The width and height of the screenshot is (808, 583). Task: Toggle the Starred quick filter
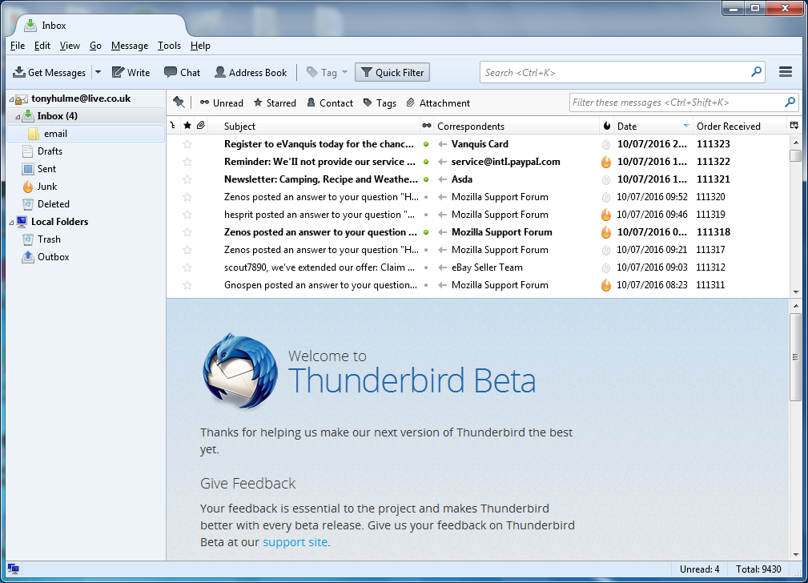[275, 103]
